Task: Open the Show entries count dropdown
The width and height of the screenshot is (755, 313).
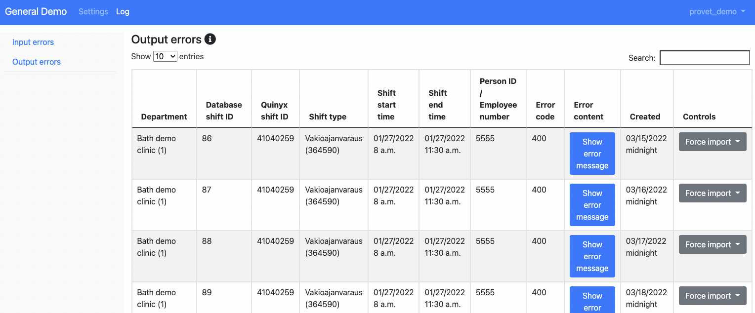Action: coord(165,56)
